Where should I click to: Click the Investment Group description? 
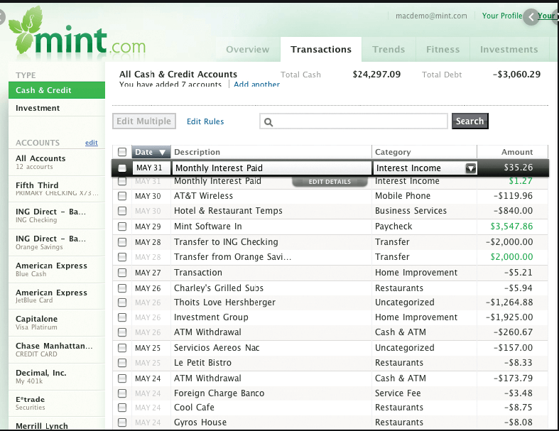click(211, 317)
